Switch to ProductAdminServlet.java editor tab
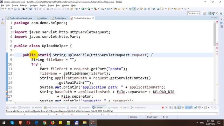Screen dimensions: 224x126 (20, 18)
